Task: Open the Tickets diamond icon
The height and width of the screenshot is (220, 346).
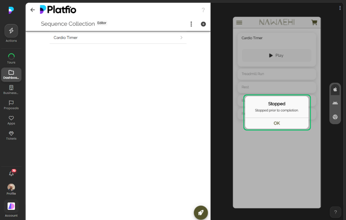Action: click(11, 133)
